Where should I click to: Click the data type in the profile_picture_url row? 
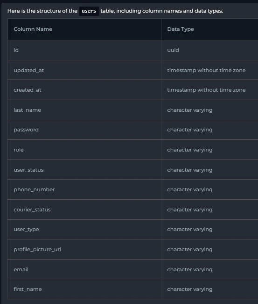(190, 250)
